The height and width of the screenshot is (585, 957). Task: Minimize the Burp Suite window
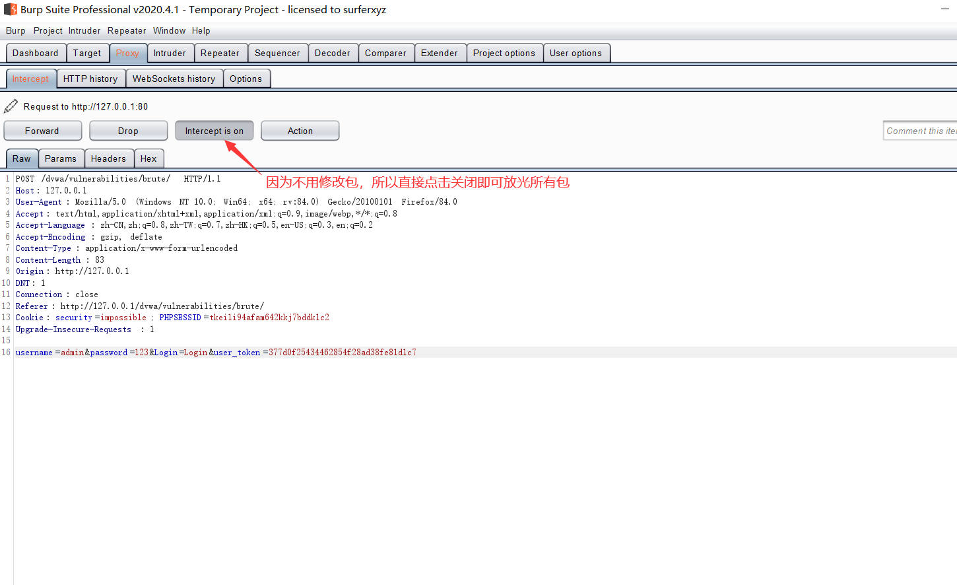[x=944, y=9]
